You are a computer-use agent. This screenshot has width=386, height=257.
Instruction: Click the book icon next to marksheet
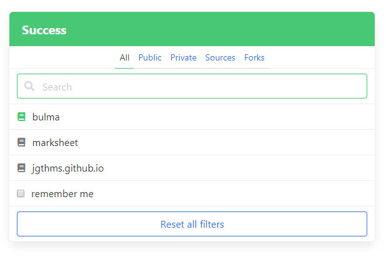[21, 142]
